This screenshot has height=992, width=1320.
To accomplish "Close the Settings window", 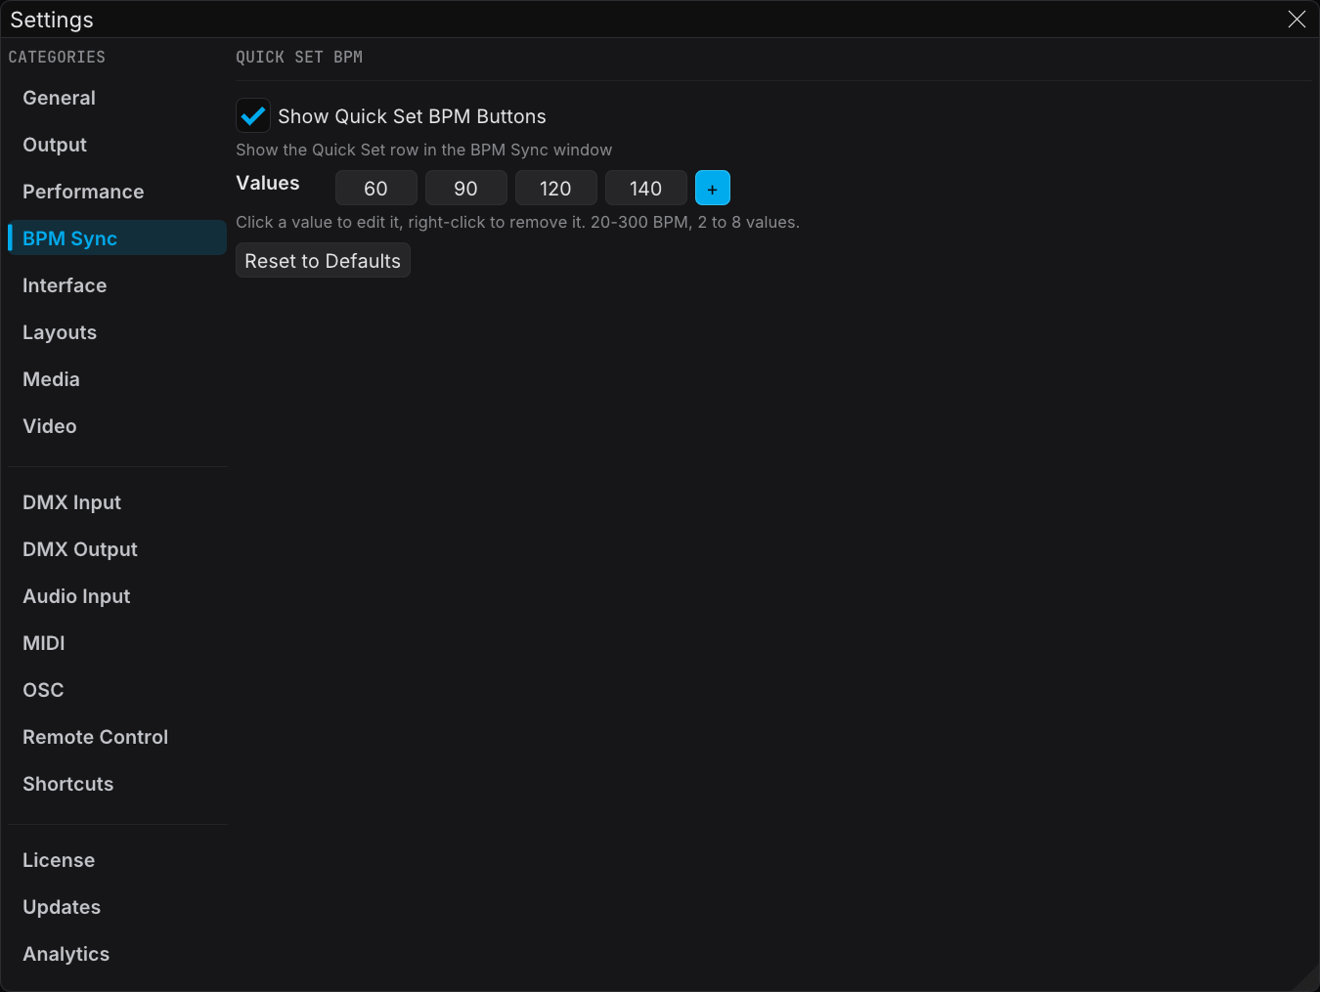I will (x=1297, y=20).
